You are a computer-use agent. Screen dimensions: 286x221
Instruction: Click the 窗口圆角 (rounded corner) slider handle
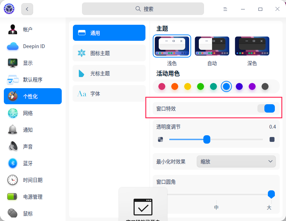pos(271,195)
